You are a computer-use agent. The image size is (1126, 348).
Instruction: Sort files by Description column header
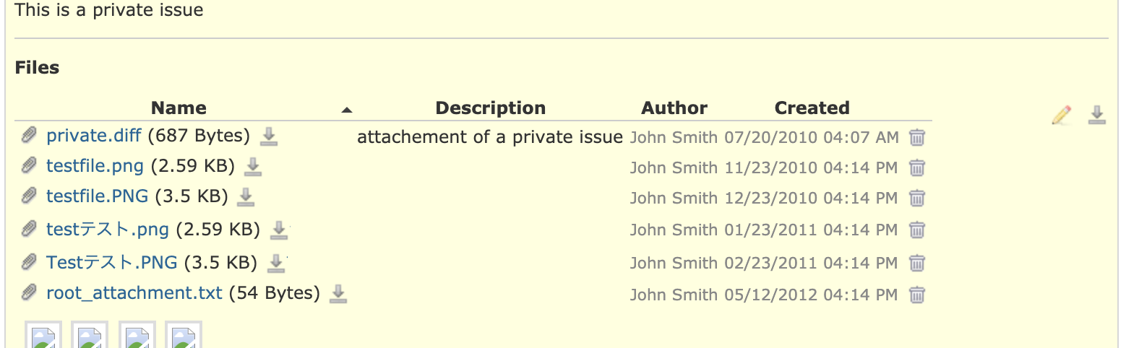(x=491, y=108)
